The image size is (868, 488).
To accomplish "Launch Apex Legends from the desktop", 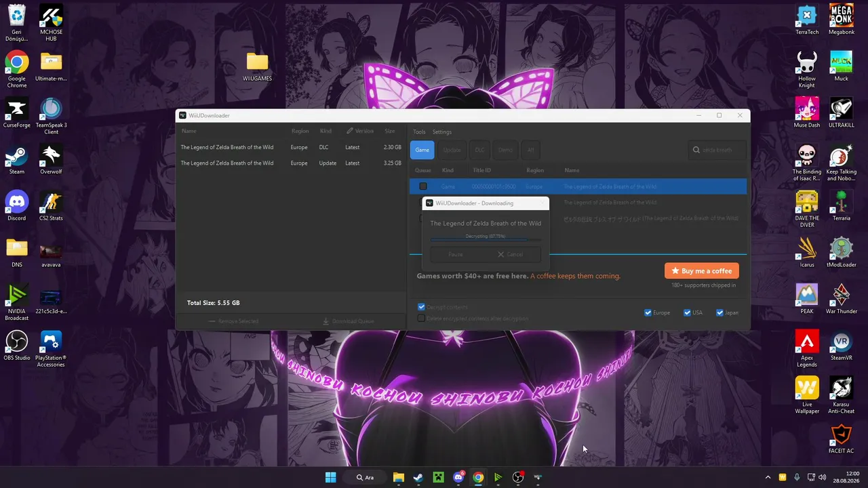I will tap(807, 349).
